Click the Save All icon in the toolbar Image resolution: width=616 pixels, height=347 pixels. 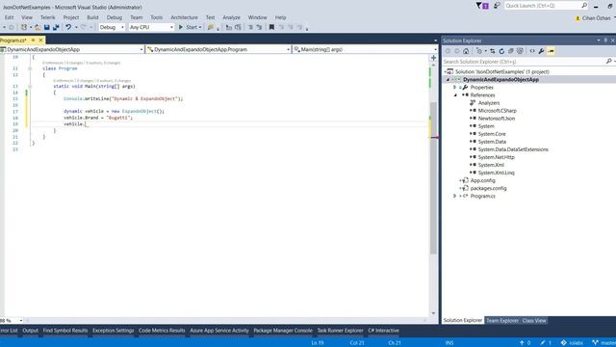click(x=56, y=27)
